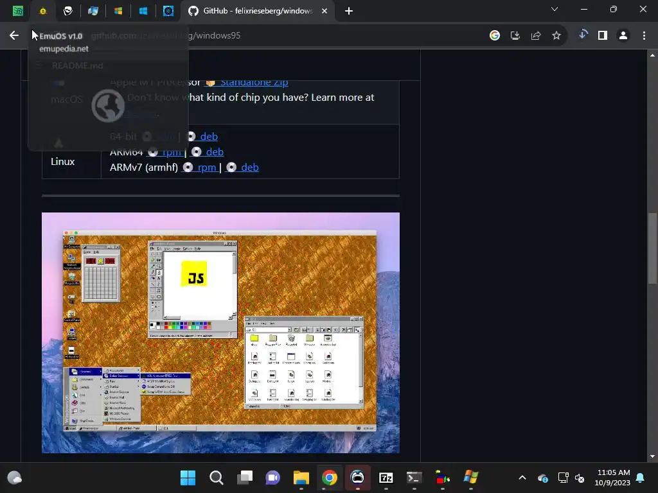658x493 pixels.
Task: Open the weather widget on the taskbar
Action: pos(15,478)
